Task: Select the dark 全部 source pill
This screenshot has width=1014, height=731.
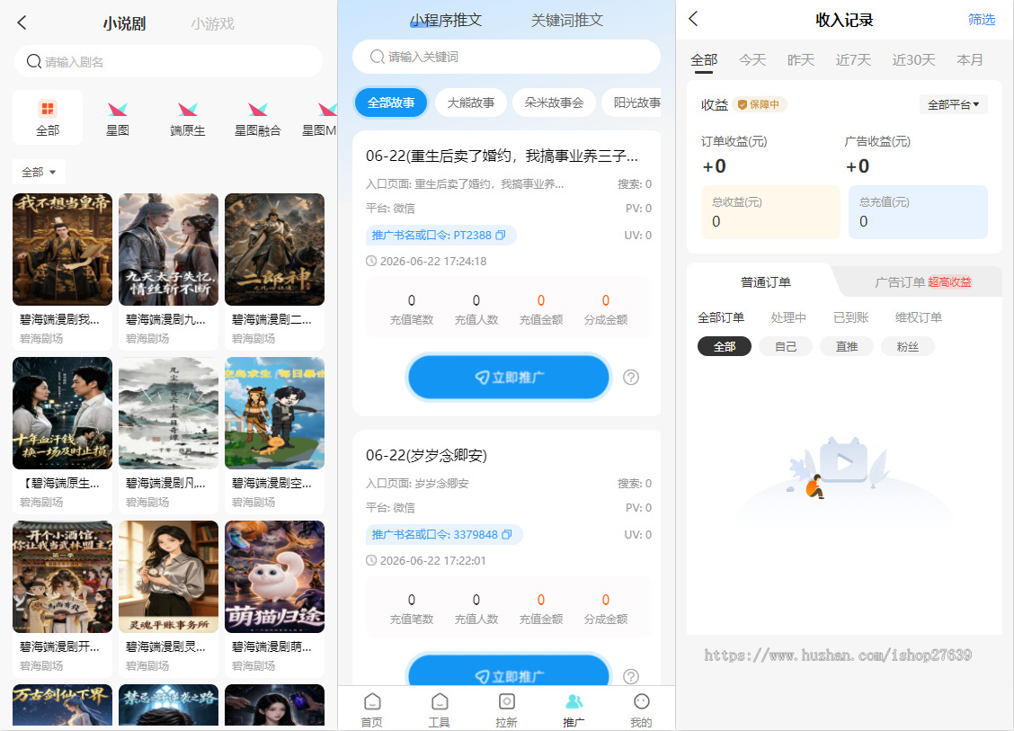Action: (x=725, y=347)
